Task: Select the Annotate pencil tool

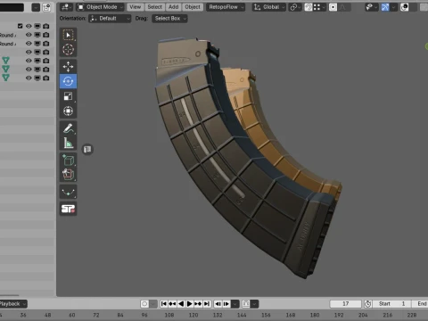Action: [x=68, y=128]
